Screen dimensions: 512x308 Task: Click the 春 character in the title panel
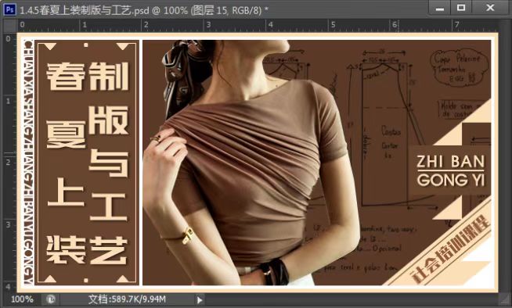[x=65, y=77]
